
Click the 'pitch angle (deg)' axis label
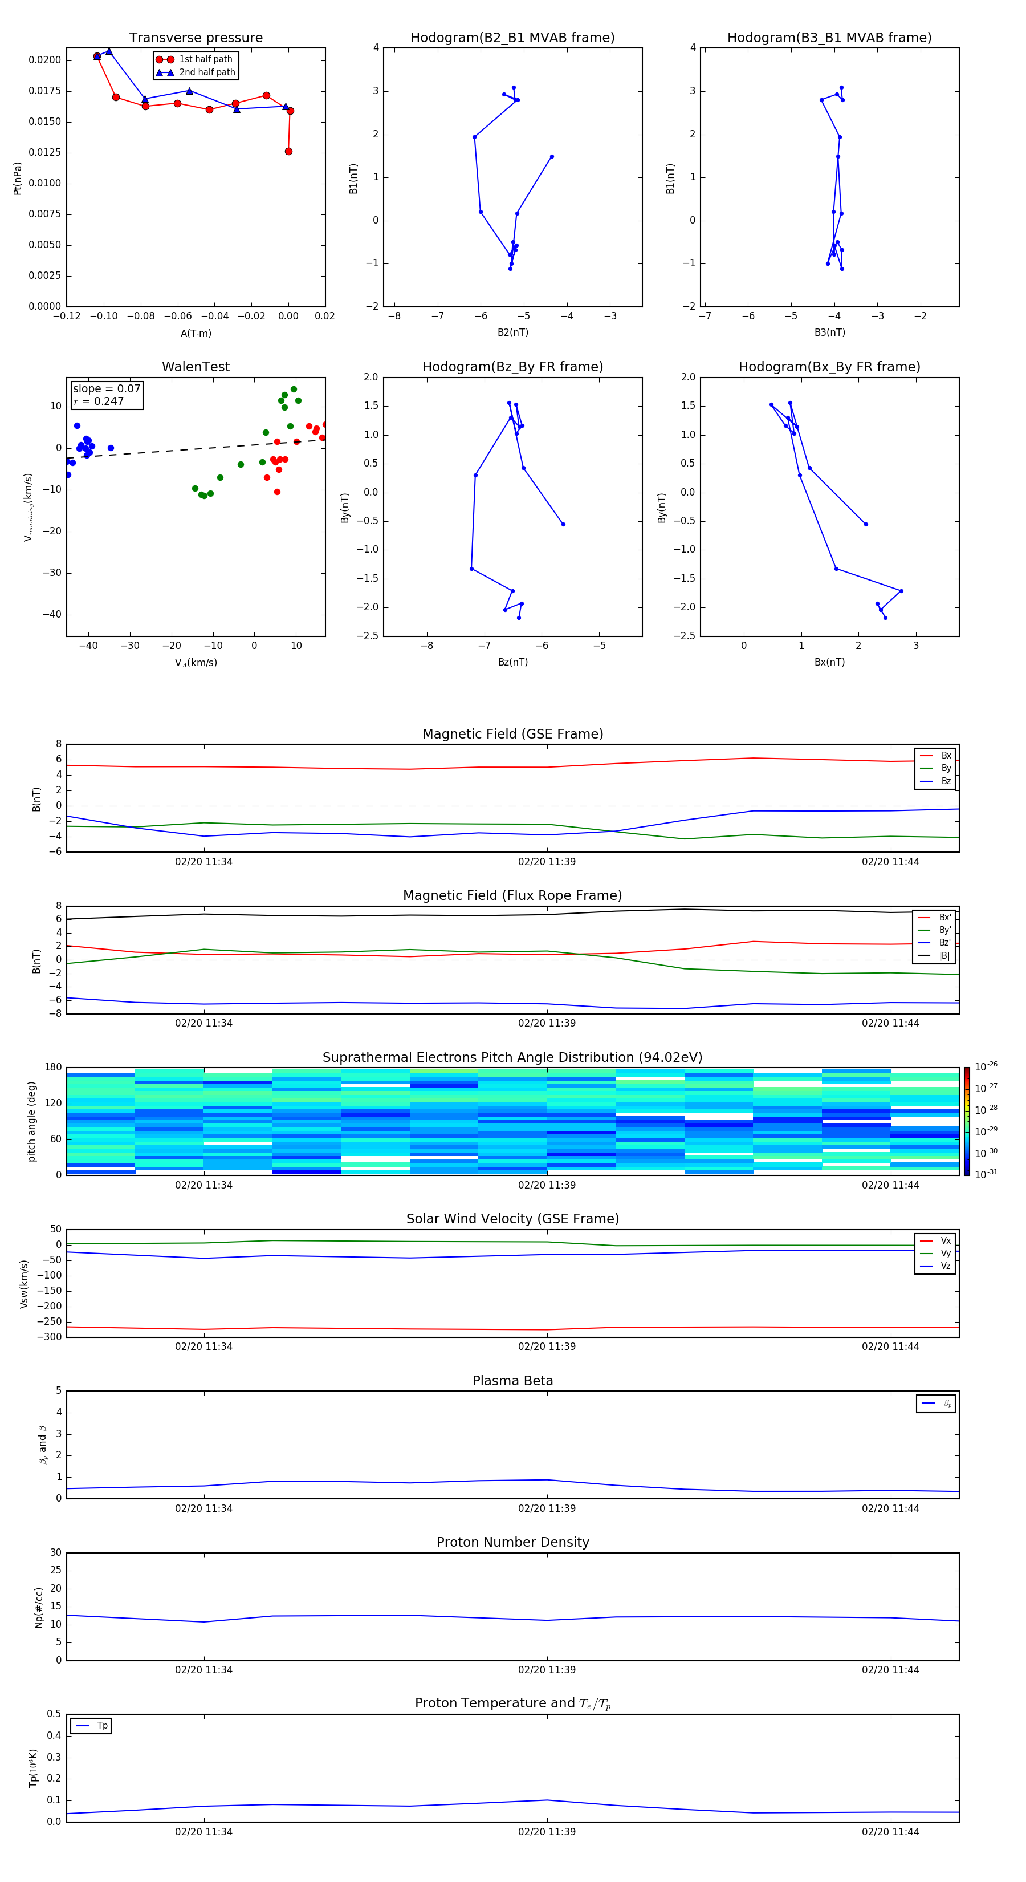pos(31,1121)
